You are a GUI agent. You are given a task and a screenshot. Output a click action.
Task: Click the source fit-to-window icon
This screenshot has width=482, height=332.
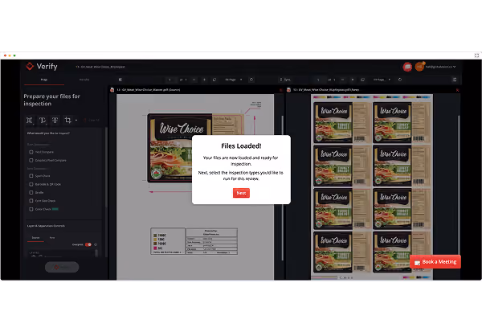[x=214, y=80]
